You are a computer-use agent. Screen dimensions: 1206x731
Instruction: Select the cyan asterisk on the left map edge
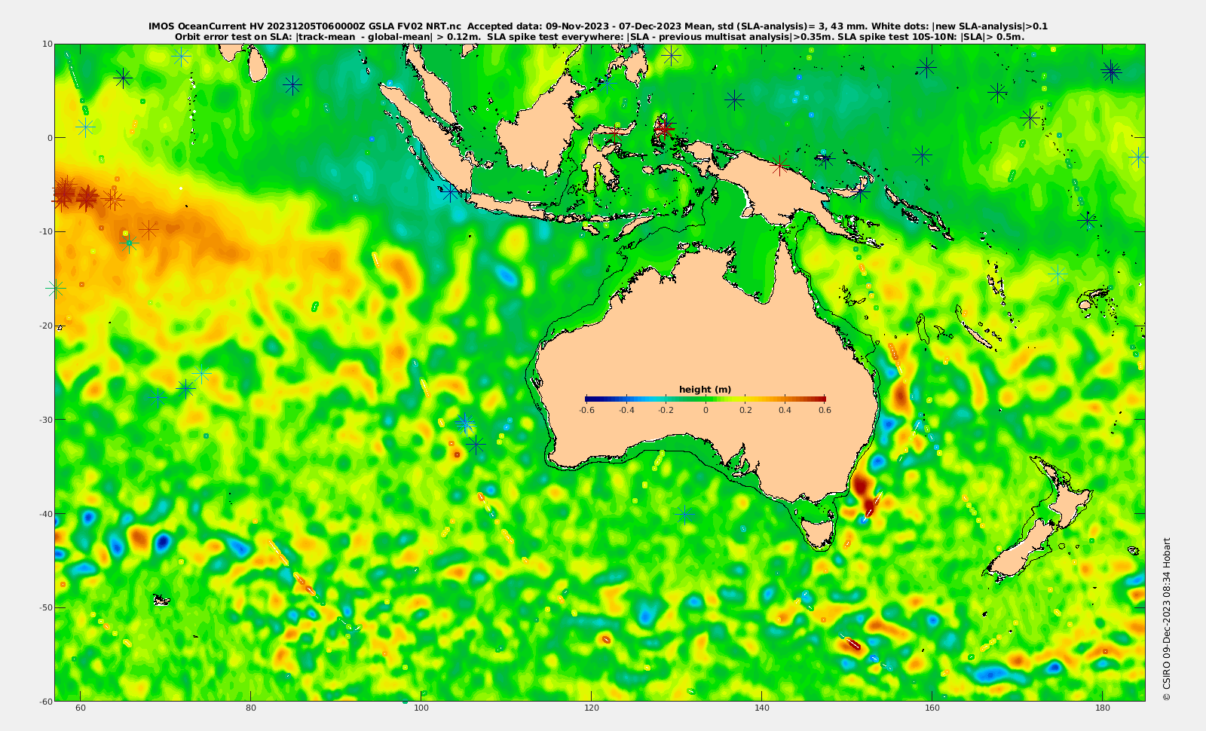pos(56,288)
